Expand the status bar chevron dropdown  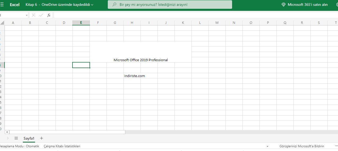267,146
